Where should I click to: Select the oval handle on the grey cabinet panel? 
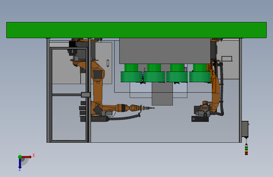[108, 63]
